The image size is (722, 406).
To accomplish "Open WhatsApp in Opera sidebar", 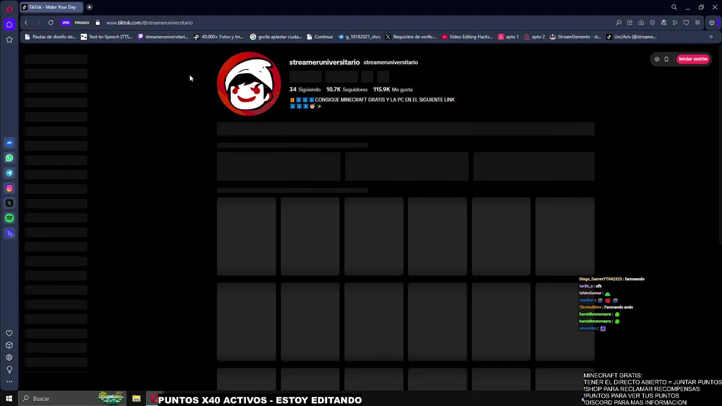I will (9, 158).
